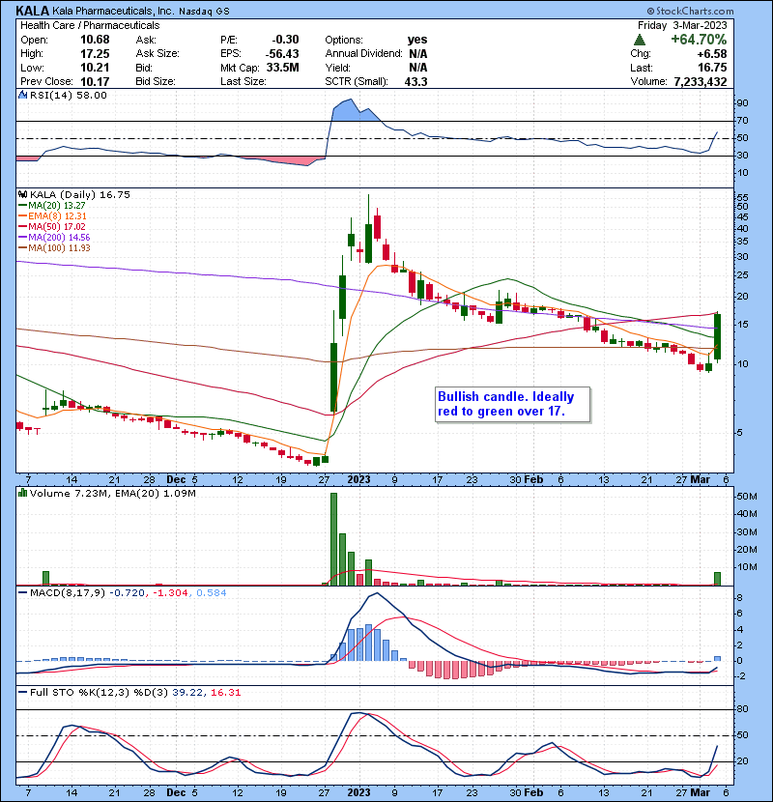The image size is (773, 802).
Task: Click the Bullish candle annotation text box
Action: (513, 404)
